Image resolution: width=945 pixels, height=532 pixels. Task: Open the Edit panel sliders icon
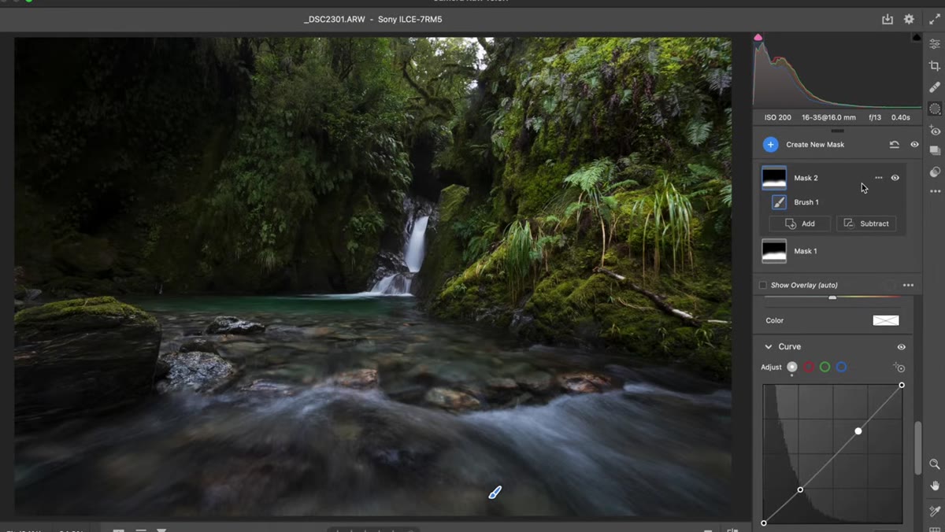pos(935,45)
